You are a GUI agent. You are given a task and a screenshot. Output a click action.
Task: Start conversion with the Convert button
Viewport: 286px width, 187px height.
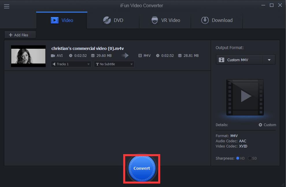(142, 169)
